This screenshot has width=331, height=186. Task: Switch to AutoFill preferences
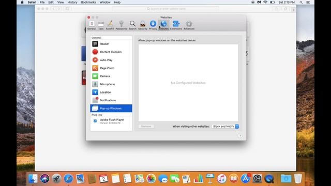pyautogui.click(x=110, y=25)
